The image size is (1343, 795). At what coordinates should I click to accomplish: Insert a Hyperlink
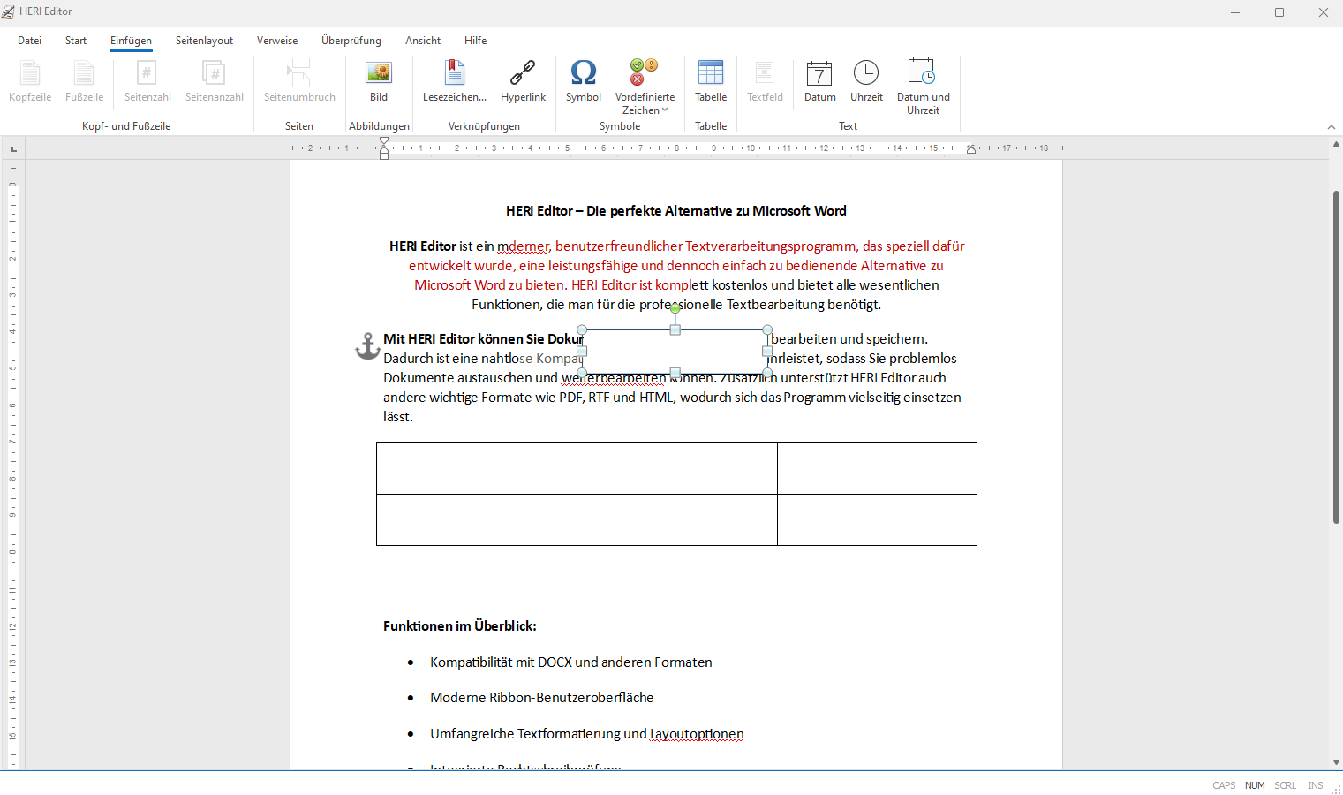tap(523, 73)
